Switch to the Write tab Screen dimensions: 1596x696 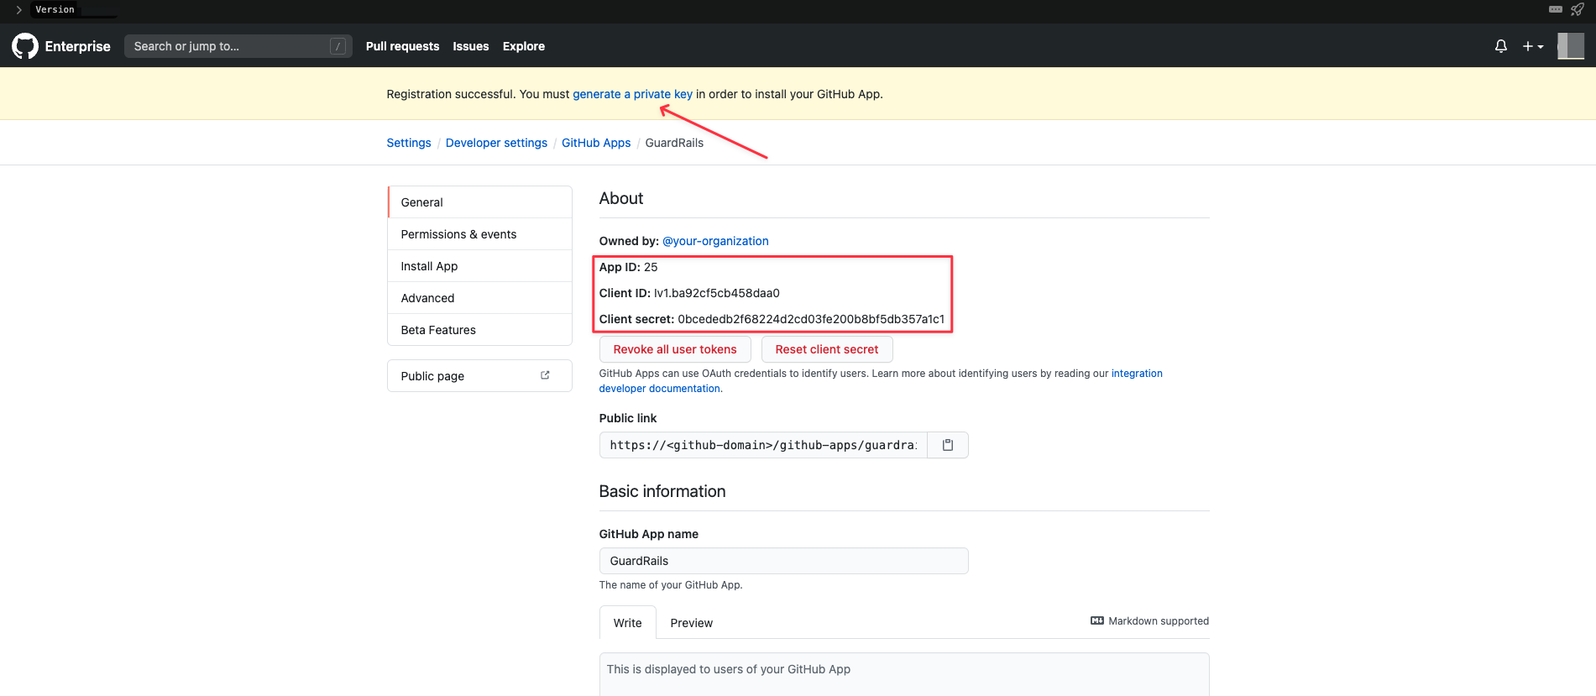pos(627,623)
